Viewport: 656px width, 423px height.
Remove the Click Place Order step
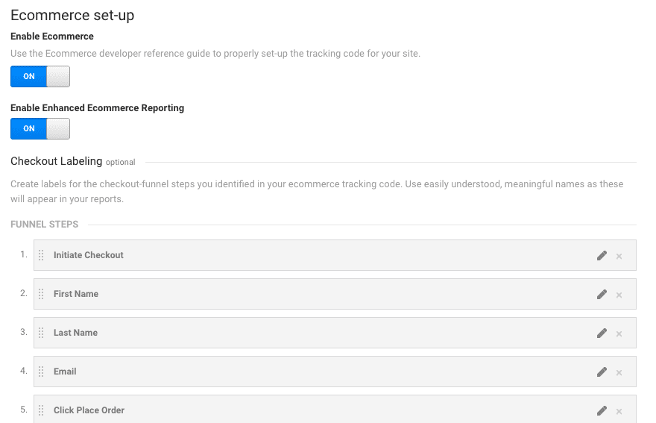(619, 411)
